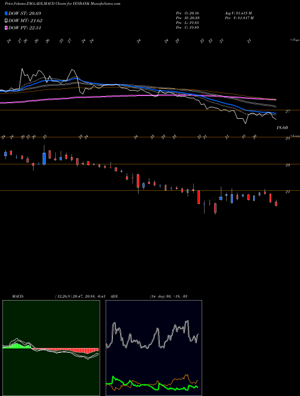Screen dimensions: 300x396
Task: Click the MACD panel title
Action: coord(17,296)
